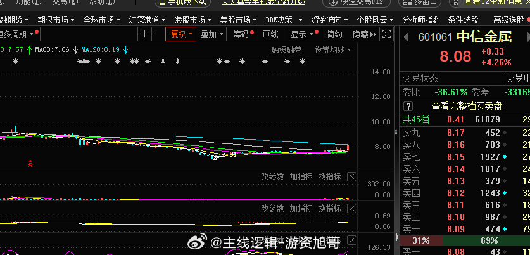Open 天天基金手机版全新升级 link
530x255 pixels.
[263, 3]
